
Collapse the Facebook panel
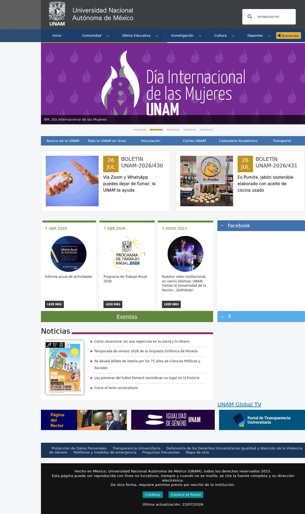pos(261,226)
